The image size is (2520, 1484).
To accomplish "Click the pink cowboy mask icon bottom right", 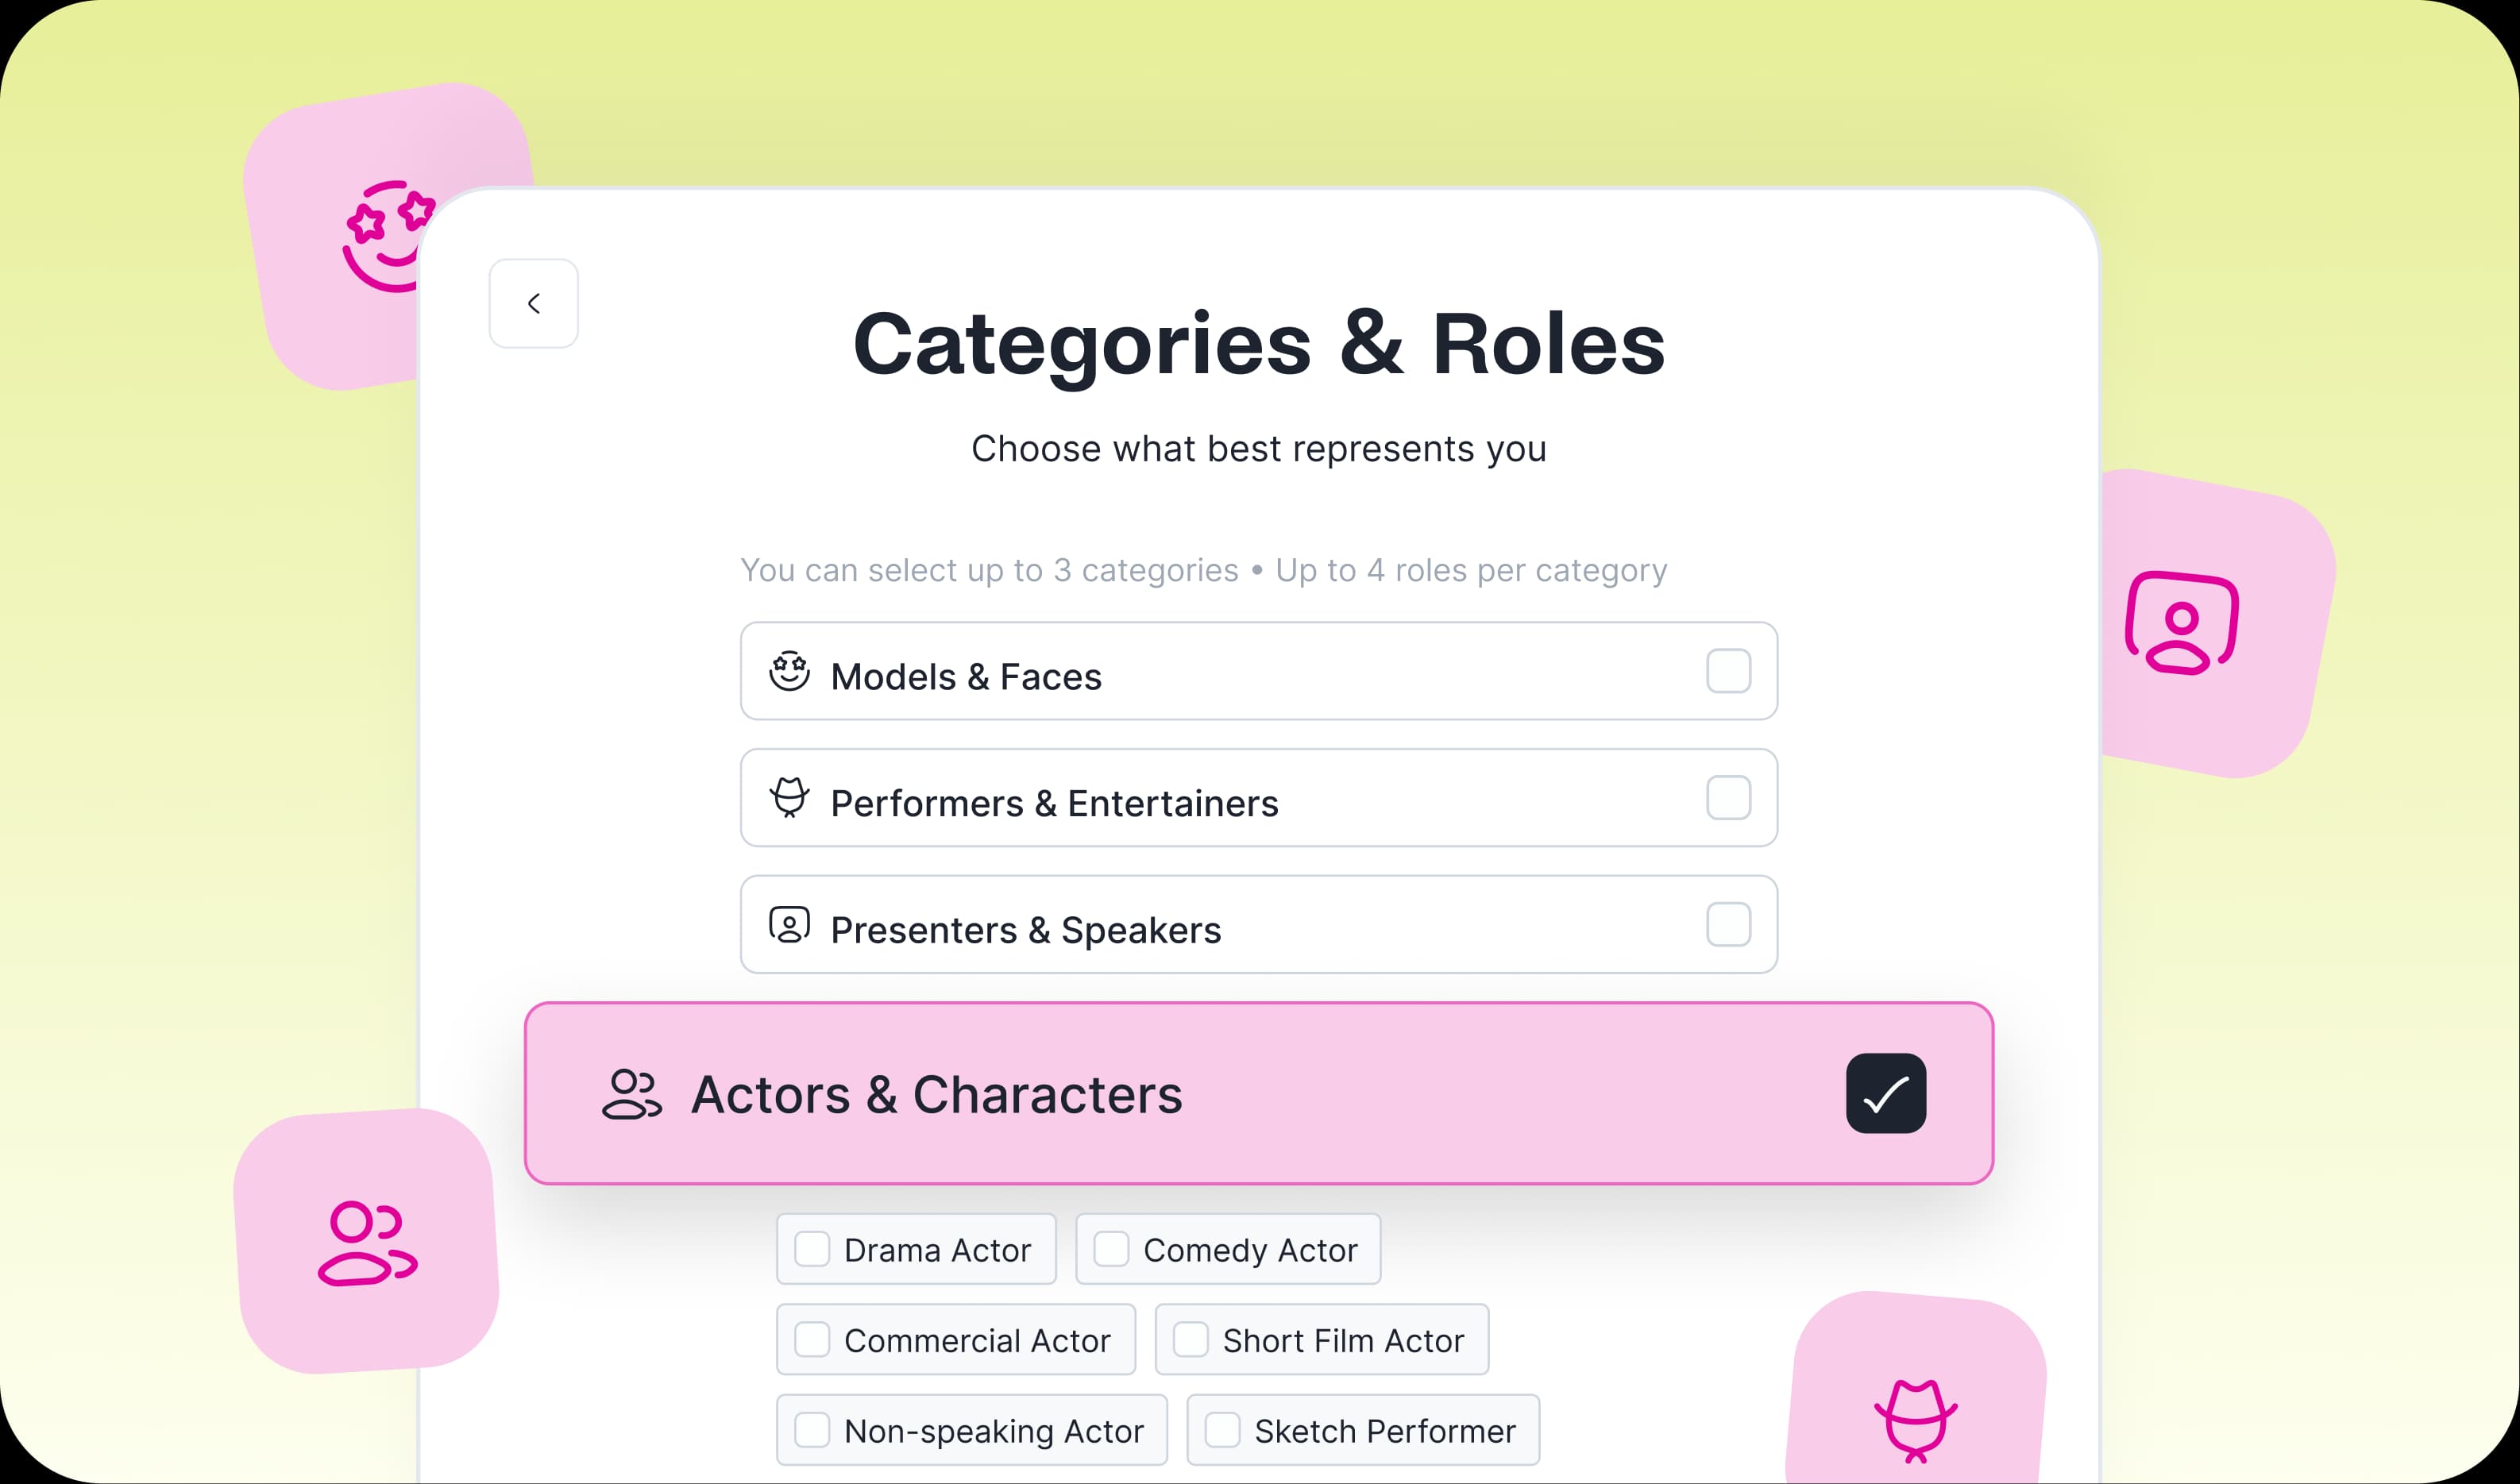I will point(1917,1419).
